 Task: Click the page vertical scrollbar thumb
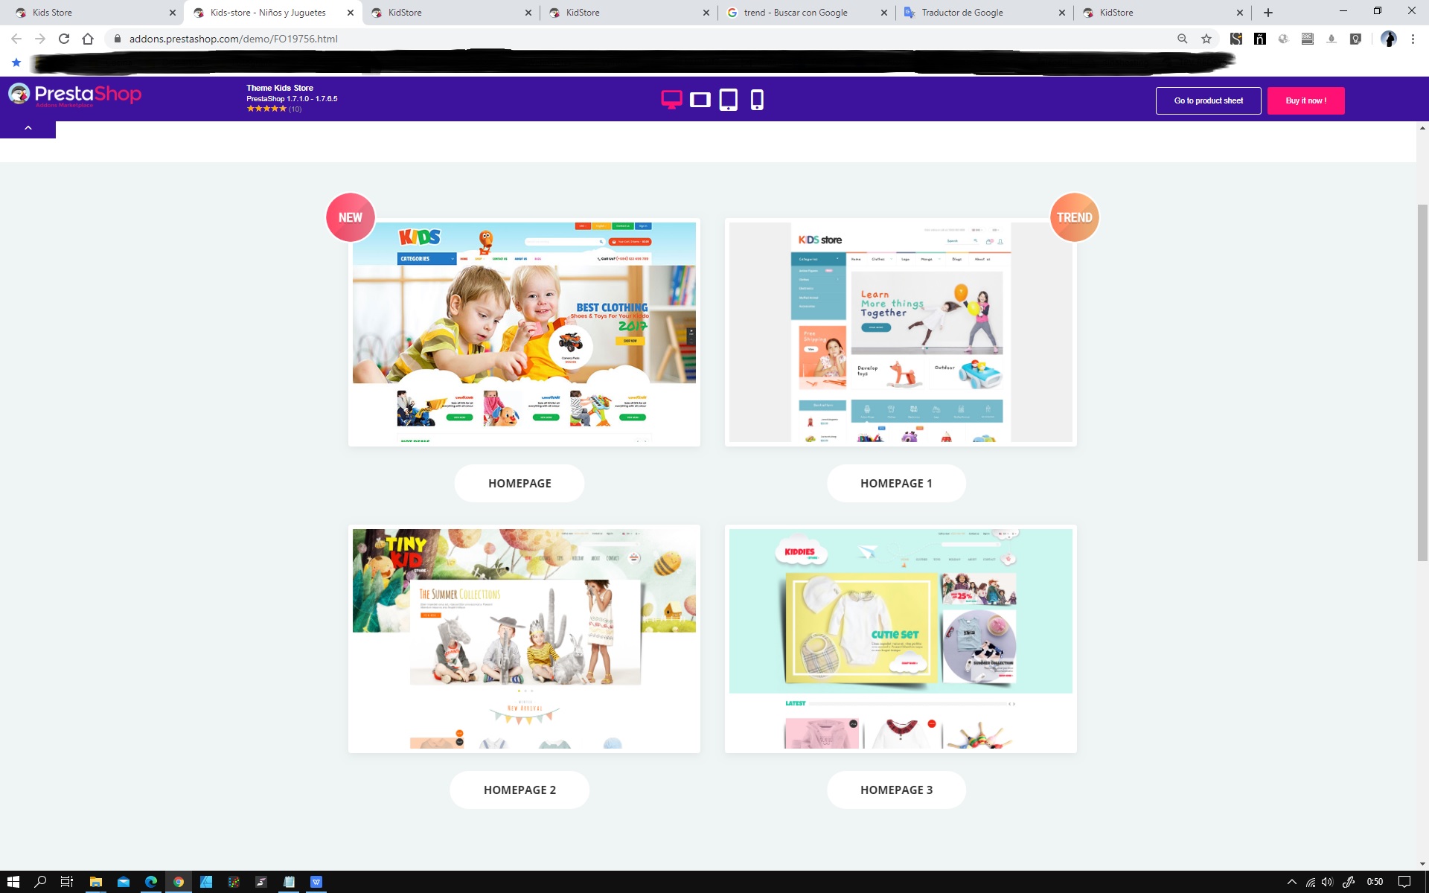(1422, 382)
